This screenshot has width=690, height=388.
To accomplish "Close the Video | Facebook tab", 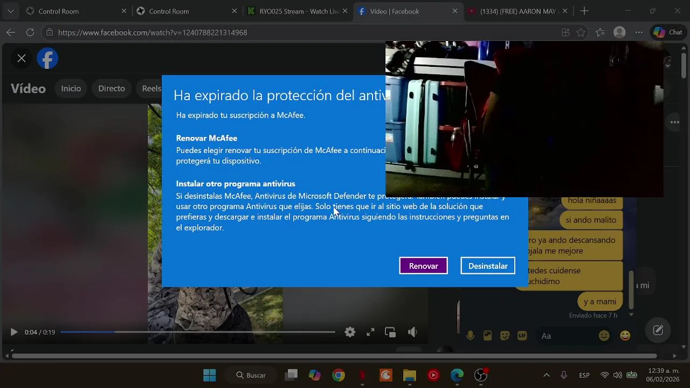I will click(454, 11).
